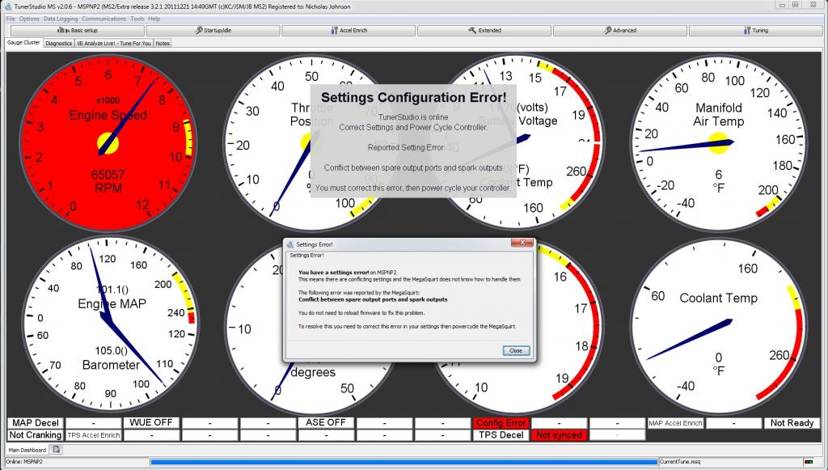Click the Settings Error dialog title icon
Viewport: 828px width, 470px height.
point(289,244)
